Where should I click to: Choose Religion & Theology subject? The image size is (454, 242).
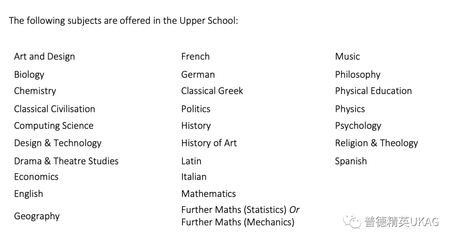click(x=377, y=143)
